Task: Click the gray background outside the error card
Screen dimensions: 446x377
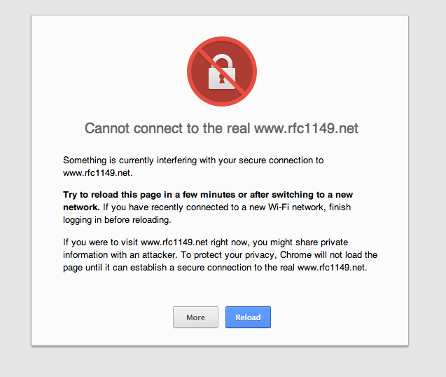Action: 427,210
